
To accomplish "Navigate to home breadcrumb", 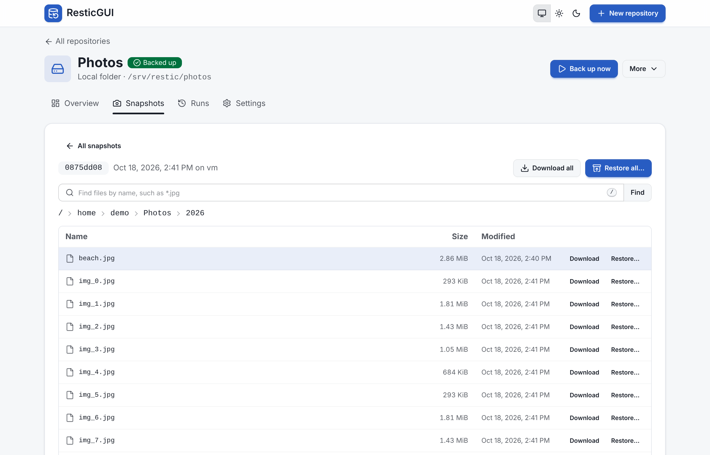I will coord(87,213).
